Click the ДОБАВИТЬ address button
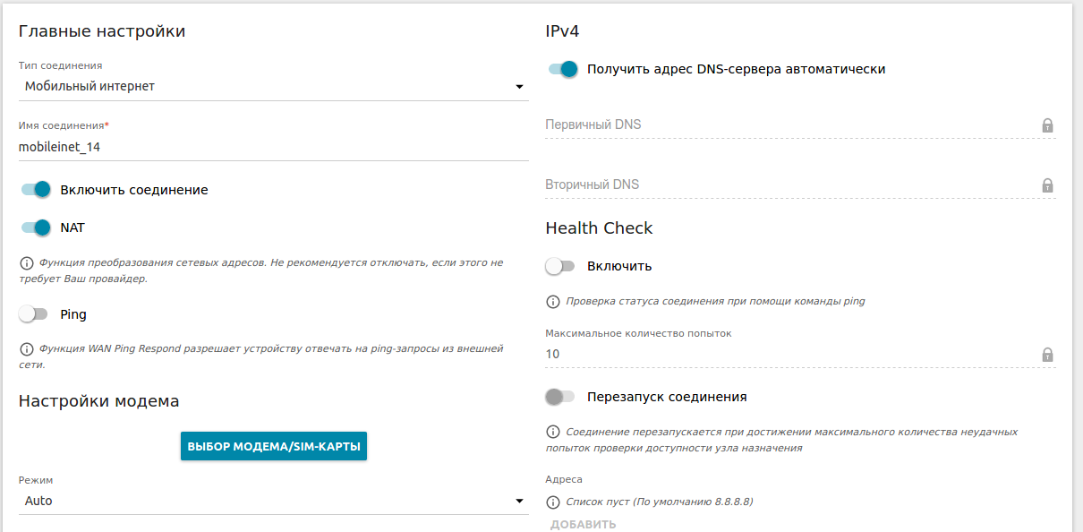 (x=583, y=525)
